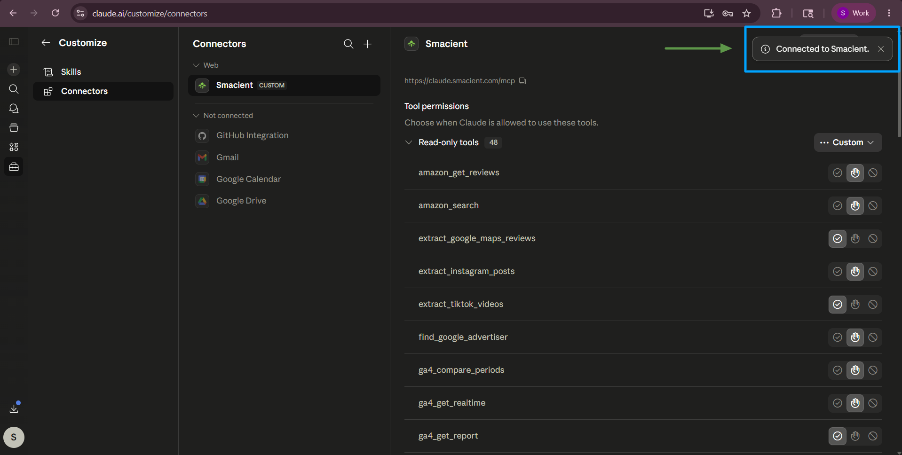
Task: Block the extract_tiktok_videos tool
Action: (x=873, y=305)
